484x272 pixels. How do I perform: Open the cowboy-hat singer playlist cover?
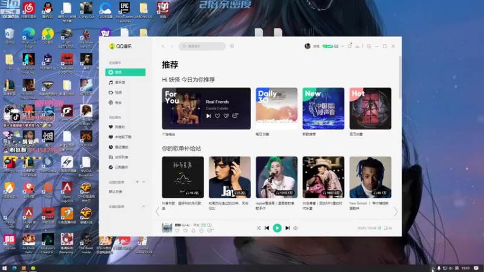point(323,177)
